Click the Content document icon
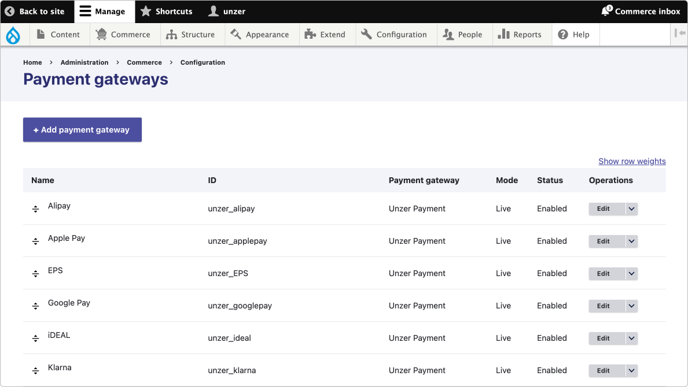Screen dimensions: 688x387 click(x=41, y=34)
